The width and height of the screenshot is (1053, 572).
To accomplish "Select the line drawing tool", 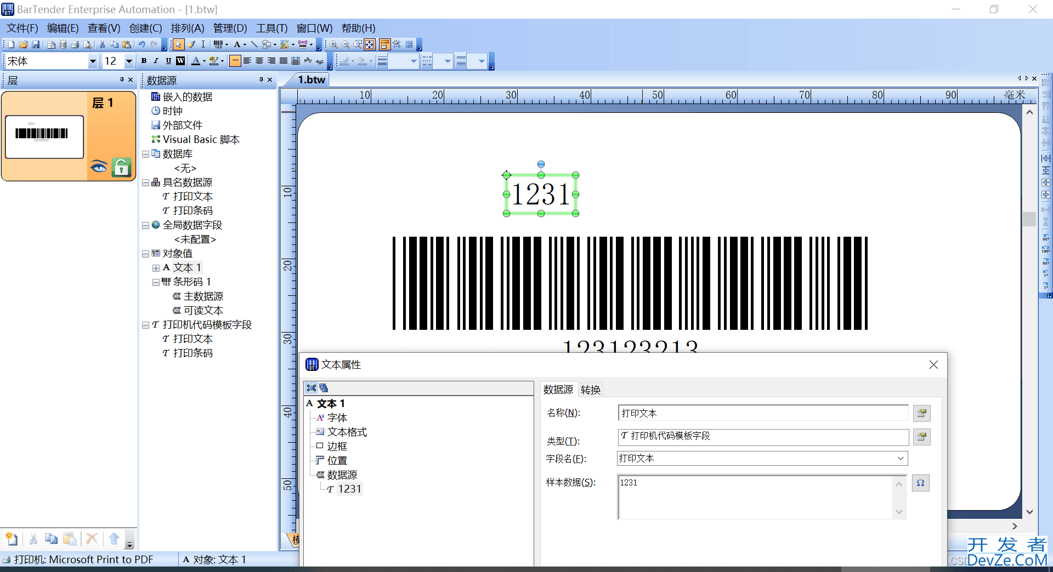I will [254, 44].
